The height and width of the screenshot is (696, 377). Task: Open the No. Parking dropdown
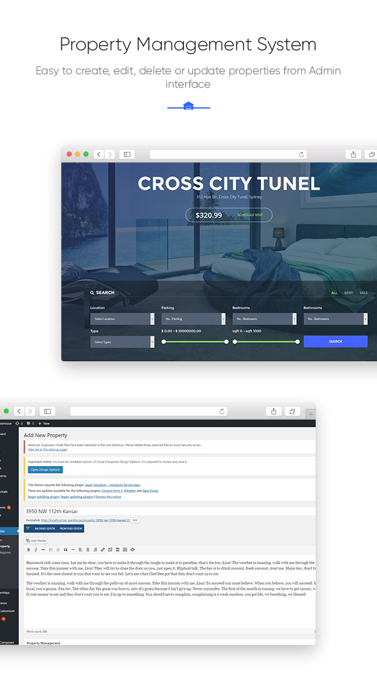pos(193,319)
